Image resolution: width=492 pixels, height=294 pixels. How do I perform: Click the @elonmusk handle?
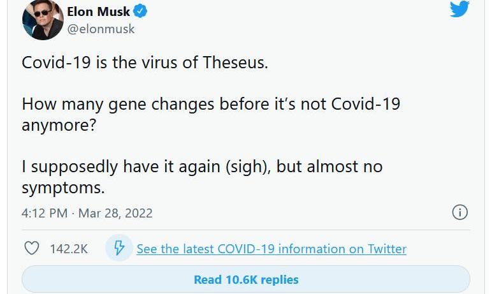[x=101, y=29]
